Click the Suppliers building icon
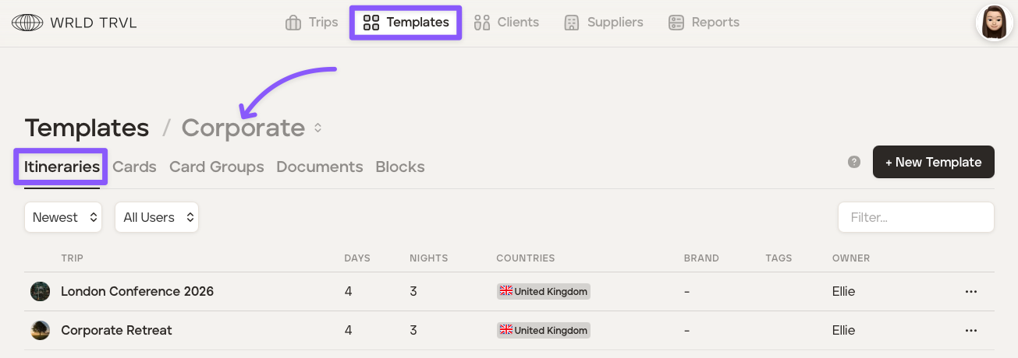This screenshot has width=1018, height=358. click(572, 23)
